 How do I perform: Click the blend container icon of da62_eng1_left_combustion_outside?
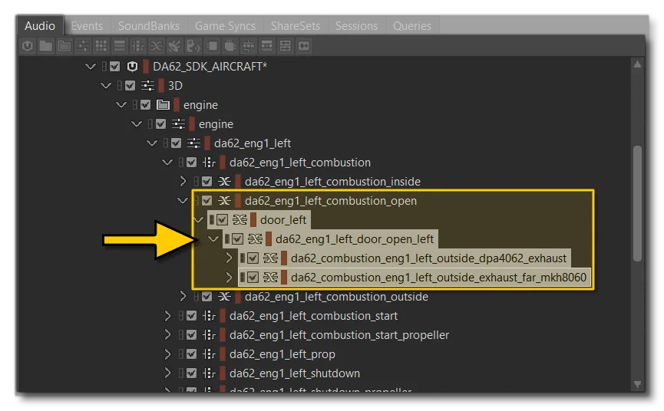(224, 297)
